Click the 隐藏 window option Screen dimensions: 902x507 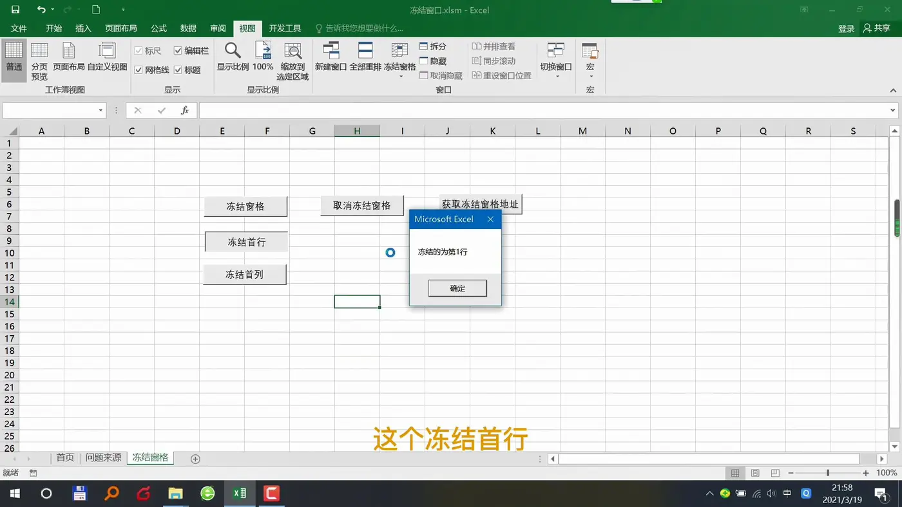click(x=433, y=61)
